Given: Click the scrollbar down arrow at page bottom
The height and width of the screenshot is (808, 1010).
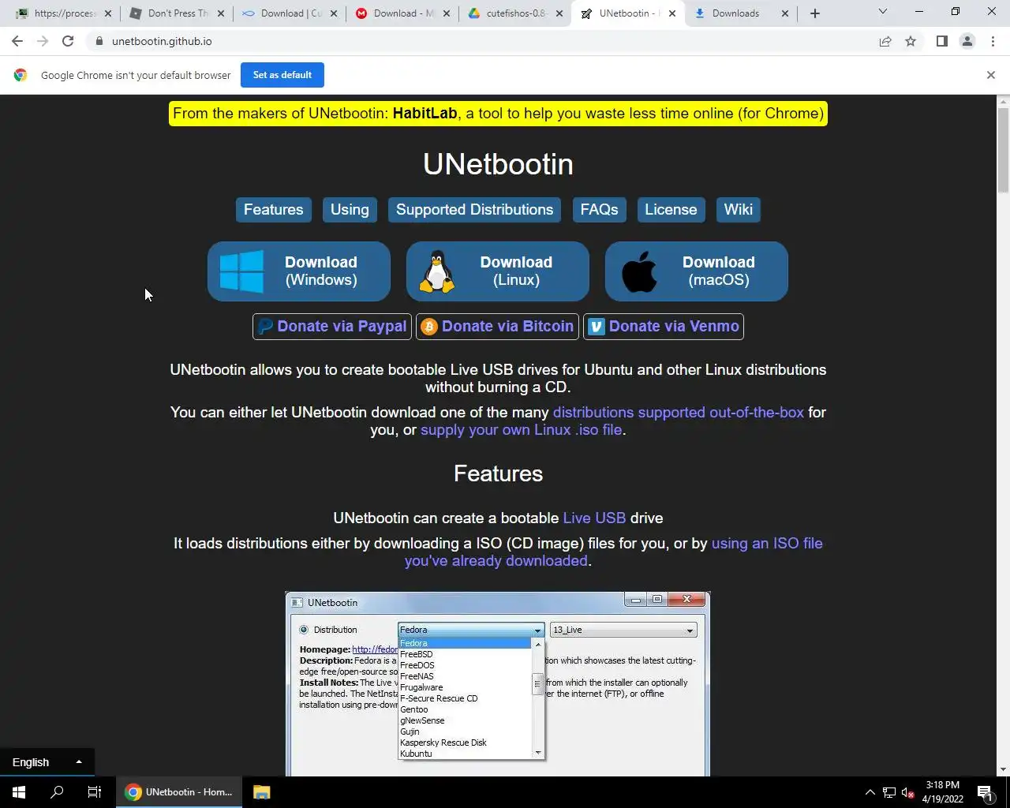Looking at the screenshot, I should pos(1003,770).
